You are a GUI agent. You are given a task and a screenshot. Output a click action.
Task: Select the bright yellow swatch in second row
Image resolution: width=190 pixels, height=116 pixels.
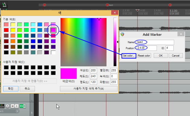tap(13, 30)
